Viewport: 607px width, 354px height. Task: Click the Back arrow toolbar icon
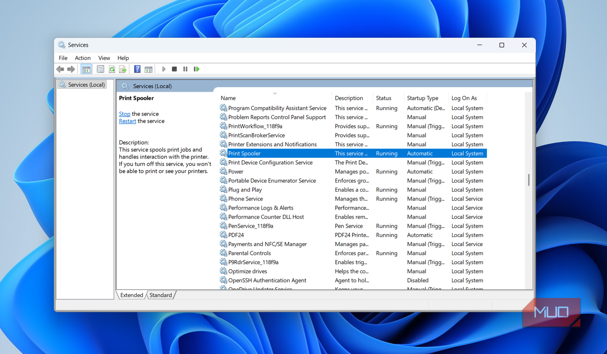coord(60,69)
